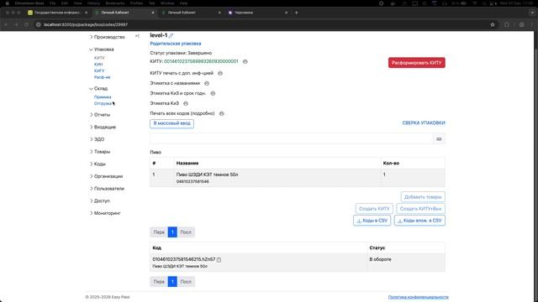The width and height of the screenshot is (538, 302).
Task: Expand the Производство section
Action: (108, 37)
